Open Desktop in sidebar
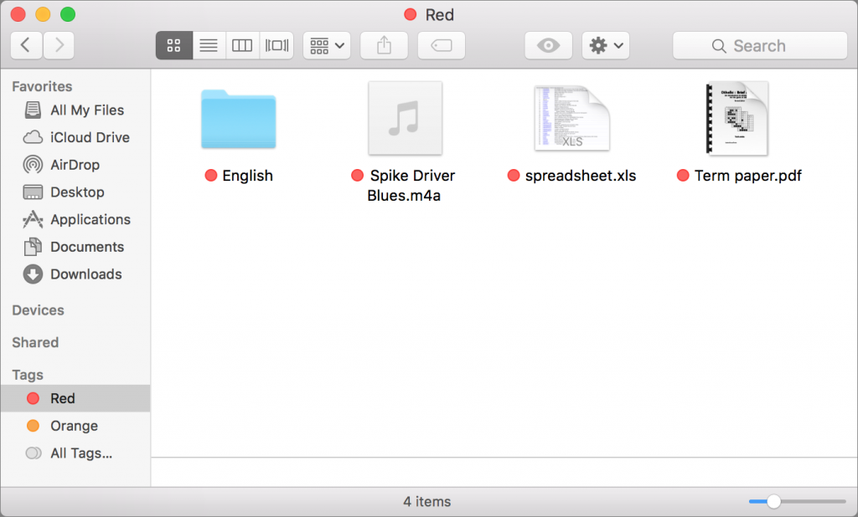 click(x=75, y=192)
